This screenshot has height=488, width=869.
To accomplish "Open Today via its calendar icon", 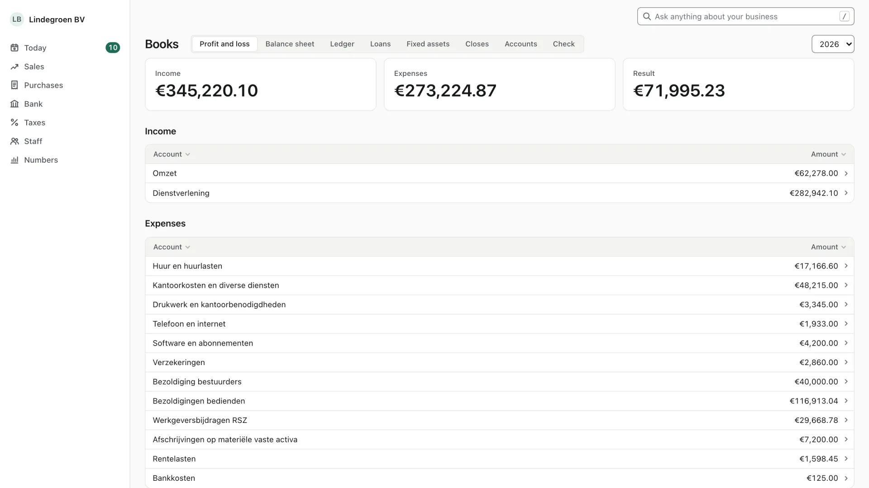I will click(x=14, y=48).
